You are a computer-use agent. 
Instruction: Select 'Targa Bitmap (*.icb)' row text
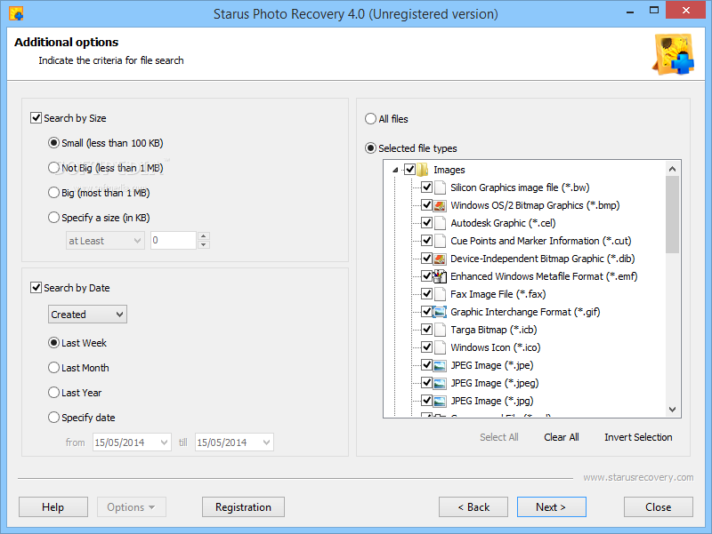tap(494, 330)
